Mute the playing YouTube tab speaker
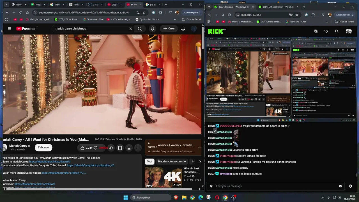 click(x=135, y=4)
